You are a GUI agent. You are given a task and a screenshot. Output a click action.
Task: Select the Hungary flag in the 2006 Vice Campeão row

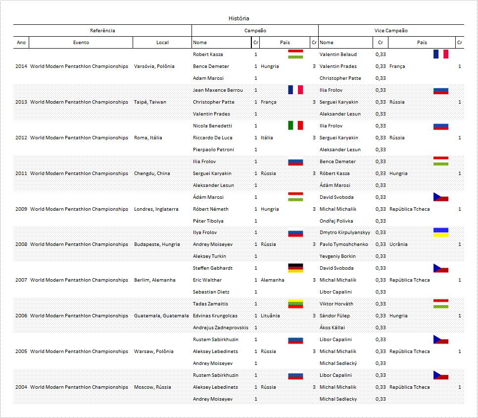441,304
